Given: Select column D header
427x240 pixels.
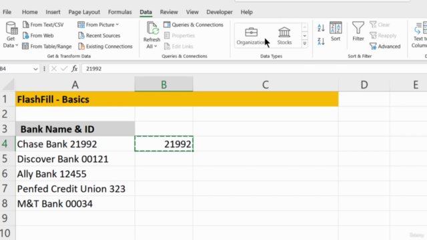Looking at the screenshot, I should [x=364, y=85].
